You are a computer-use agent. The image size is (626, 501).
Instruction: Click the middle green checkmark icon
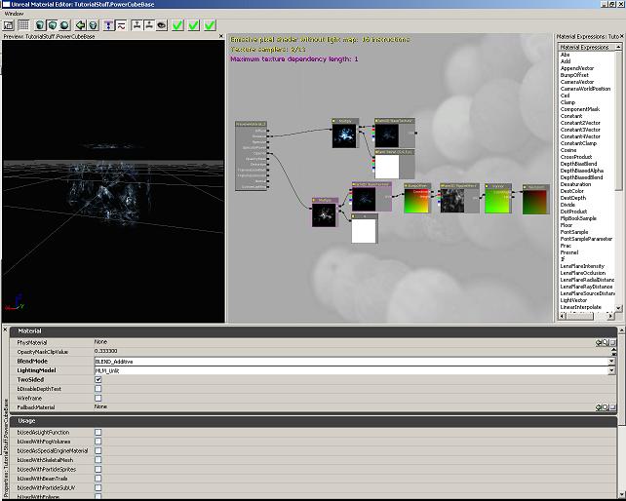coord(194,25)
